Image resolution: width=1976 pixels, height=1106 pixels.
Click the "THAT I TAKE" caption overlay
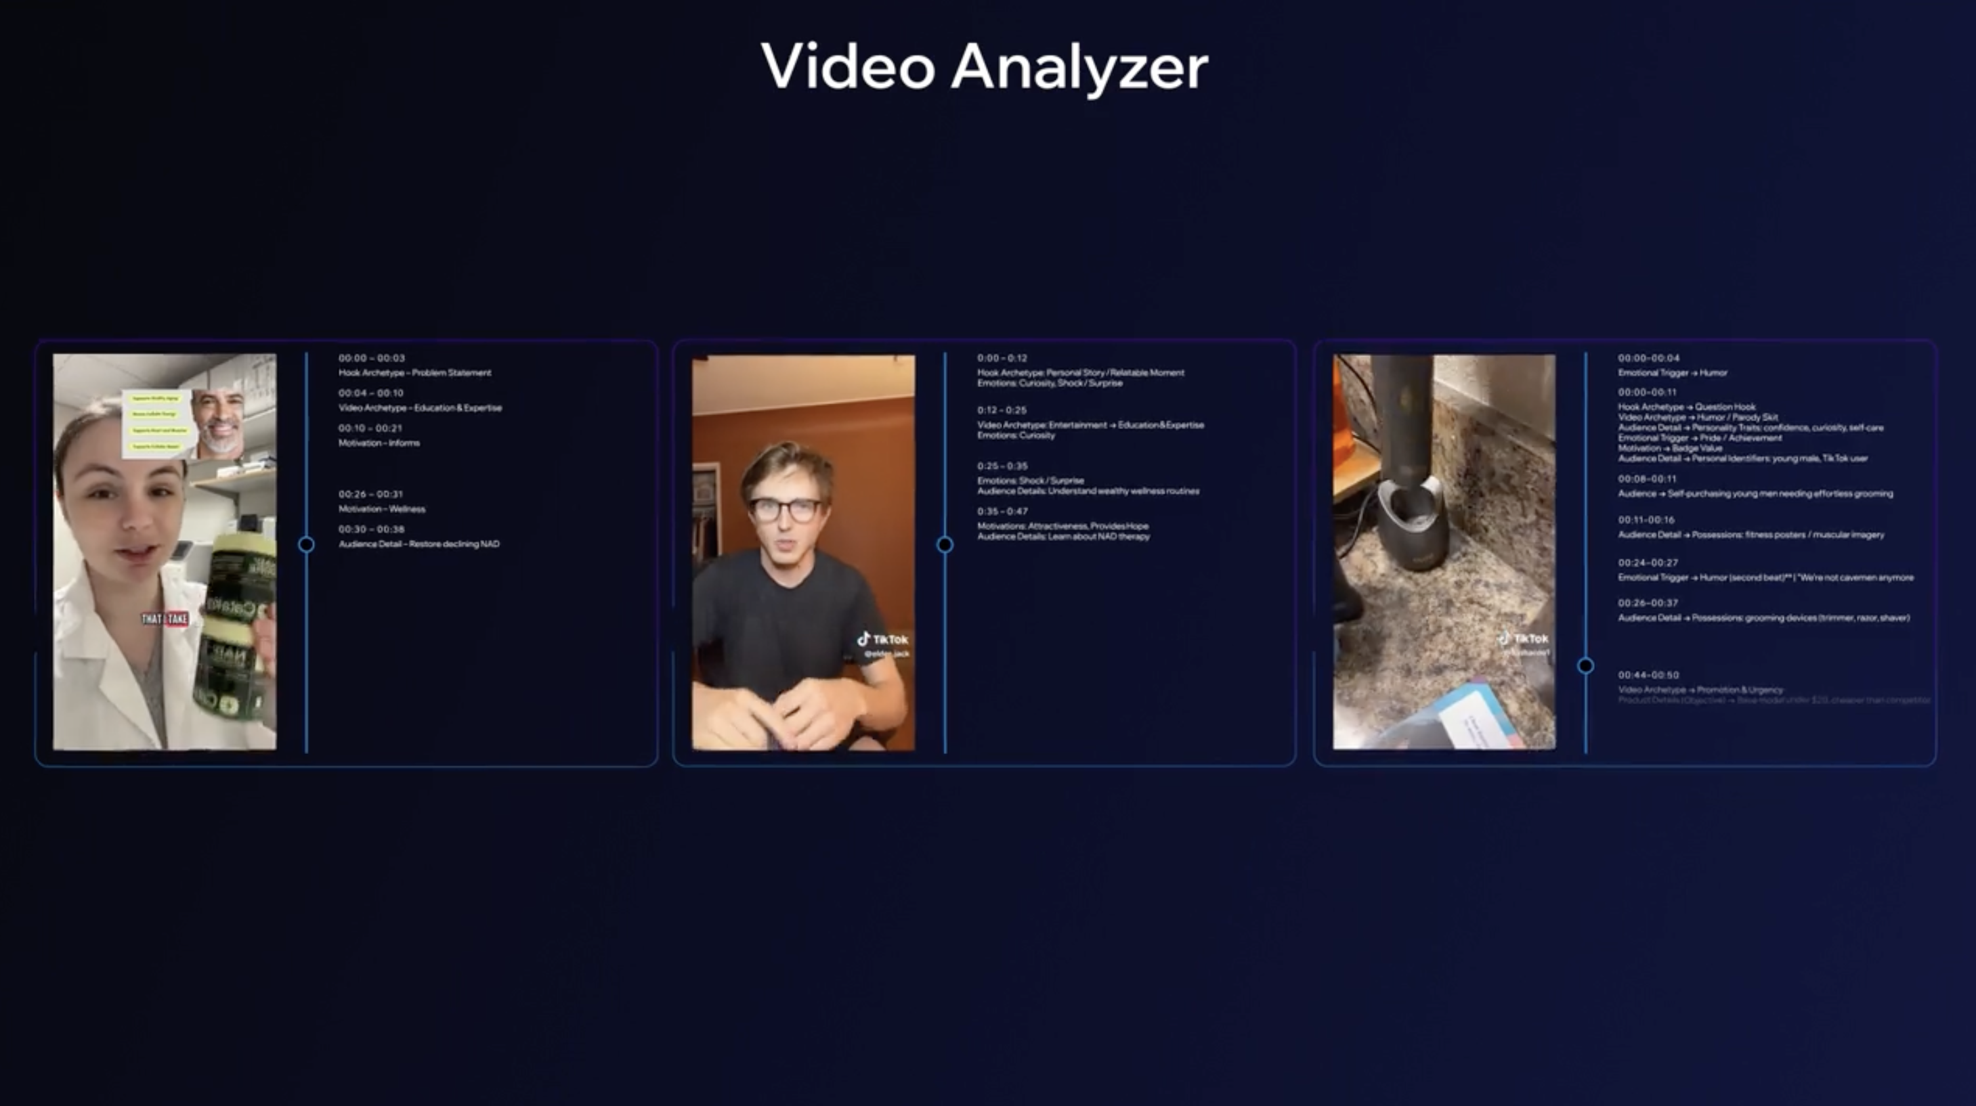coord(165,618)
